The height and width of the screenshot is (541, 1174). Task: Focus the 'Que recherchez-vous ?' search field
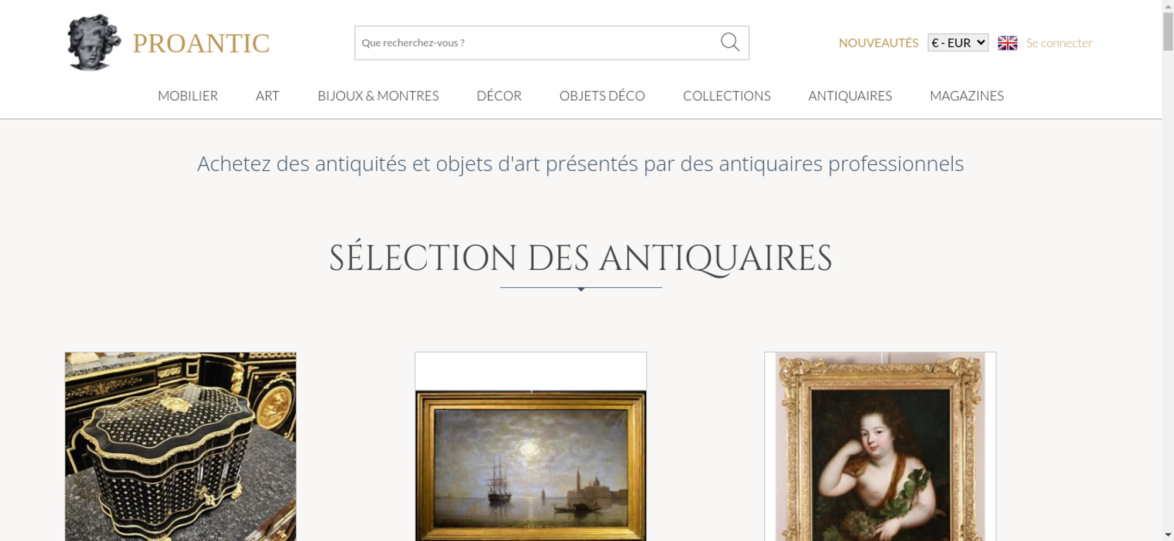coord(537,43)
